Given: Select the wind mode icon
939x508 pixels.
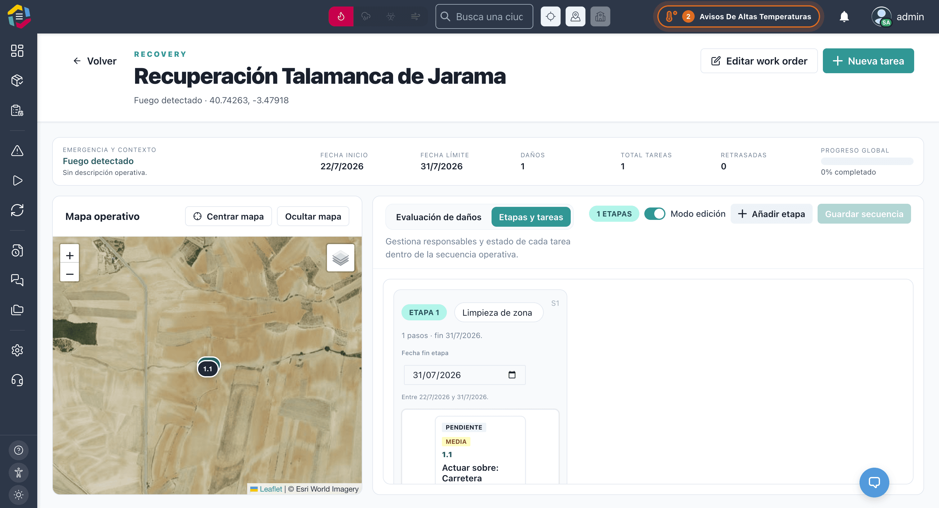Looking at the screenshot, I should 415,16.
